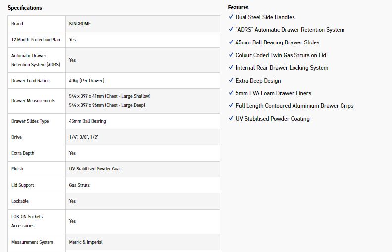This screenshot has height=252, width=392.
Task: Click the checkmark beside Internal Rear Drawer Locking System
Action: point(231,68)
